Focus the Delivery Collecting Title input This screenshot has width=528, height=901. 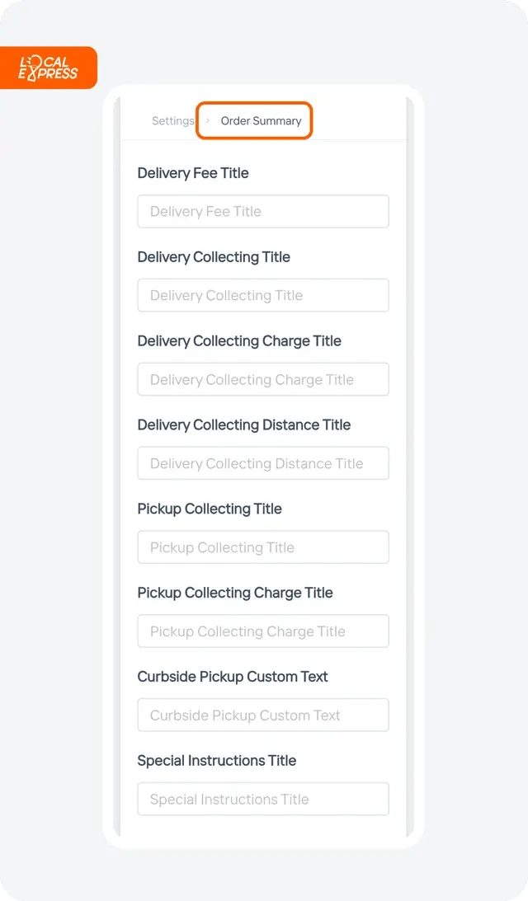pos(263,295)
